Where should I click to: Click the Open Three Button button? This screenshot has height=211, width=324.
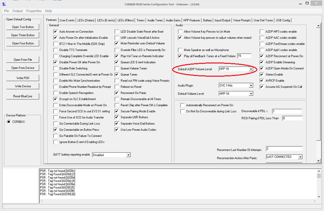23,35
